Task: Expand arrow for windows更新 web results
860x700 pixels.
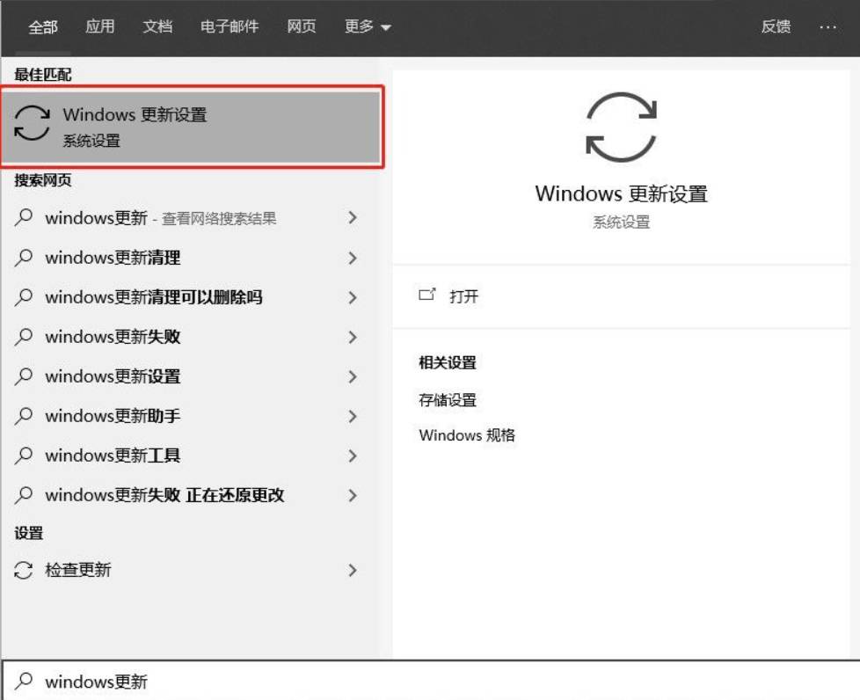Action: click(x=353, y=218)
